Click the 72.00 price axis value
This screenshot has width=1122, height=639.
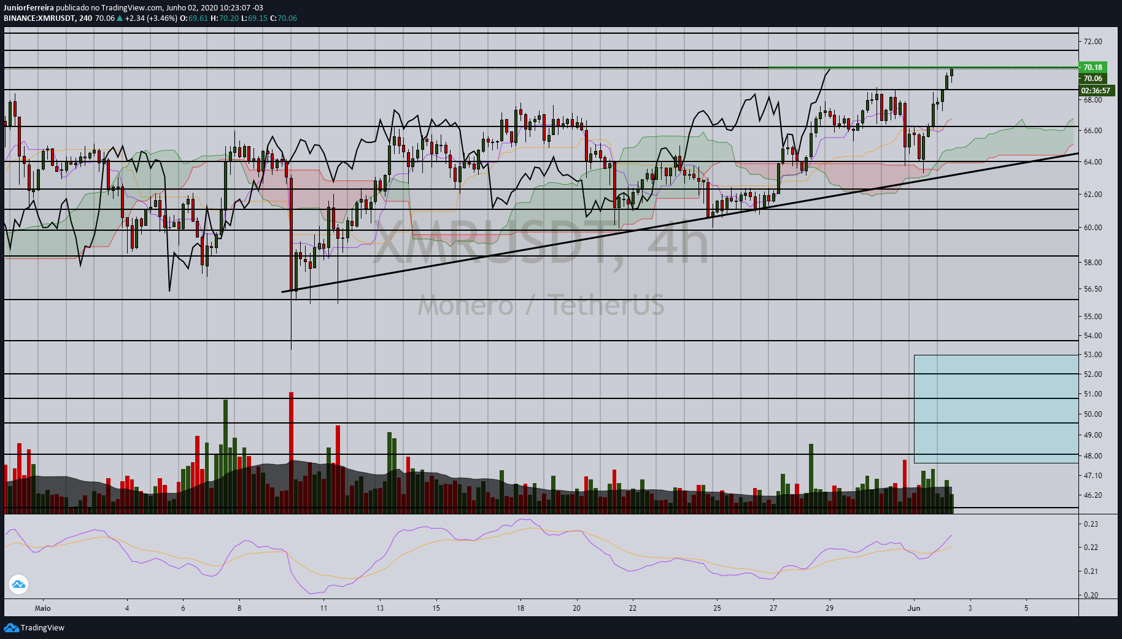tap(1093, 42)
